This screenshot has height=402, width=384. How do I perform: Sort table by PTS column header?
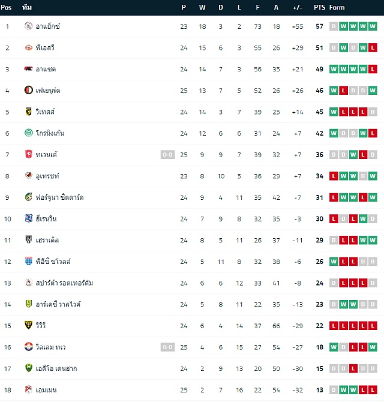point(319,7)
